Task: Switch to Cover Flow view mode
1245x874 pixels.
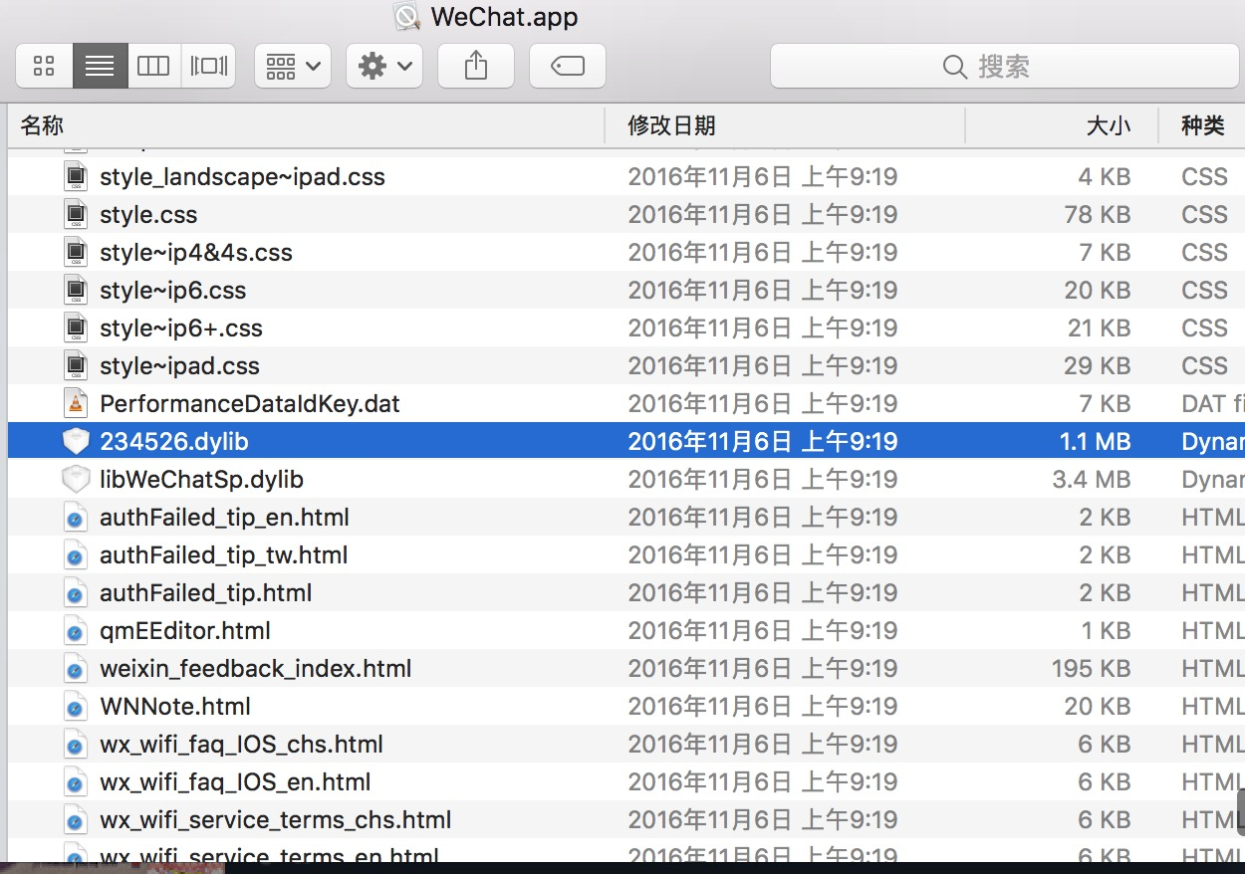Action: pyautogui.click(x=208, y=67)
